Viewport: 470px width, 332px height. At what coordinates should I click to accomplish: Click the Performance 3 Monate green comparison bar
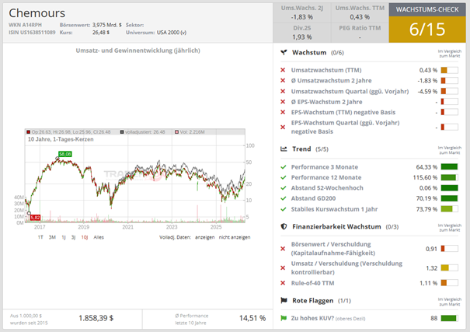(x=449, y=166)
